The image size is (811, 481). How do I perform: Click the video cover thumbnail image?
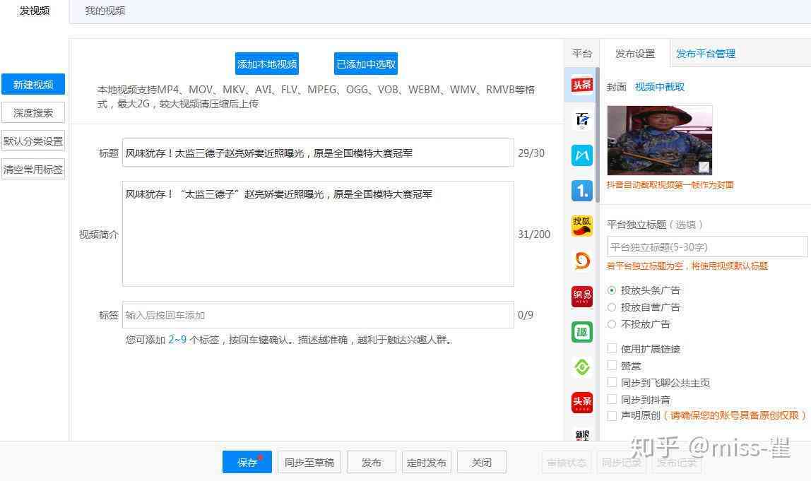click(x=659, y=140)
